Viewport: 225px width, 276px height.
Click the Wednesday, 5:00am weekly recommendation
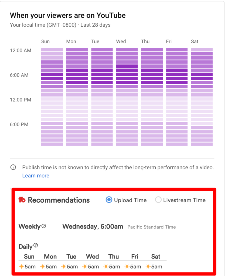tap(93, 226)
